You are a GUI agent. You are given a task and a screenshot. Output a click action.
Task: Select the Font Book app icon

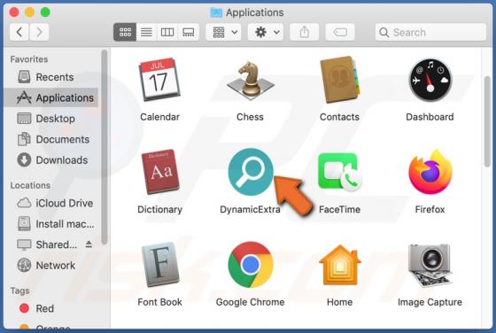coord(160,264)
